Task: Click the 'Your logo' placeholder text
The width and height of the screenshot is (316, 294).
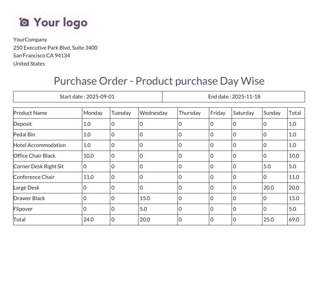Action: 60,22
